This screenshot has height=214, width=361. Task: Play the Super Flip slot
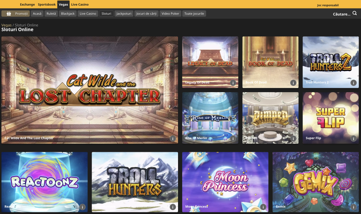pos(331,118)
